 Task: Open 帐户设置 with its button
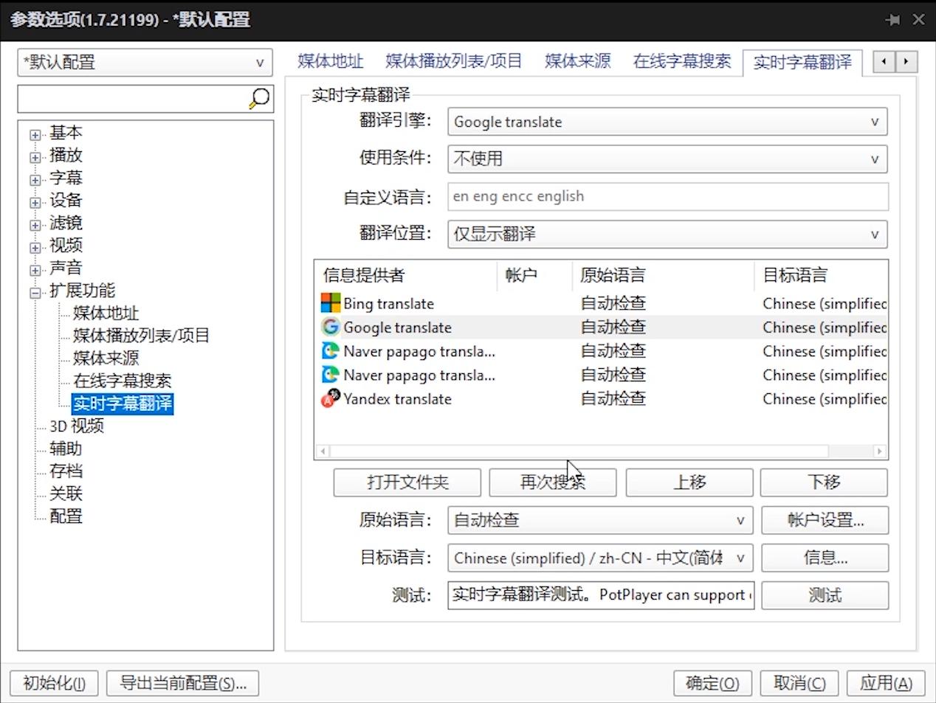(825, 520)
